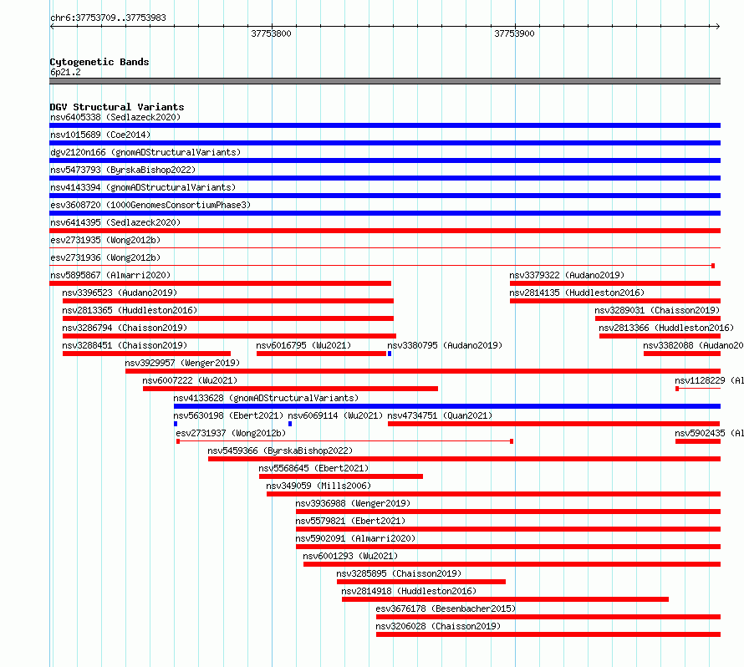Click the gray 6p21.2 cytogenetic band bar
Viewport: 744px width, 667px height.
385,81
